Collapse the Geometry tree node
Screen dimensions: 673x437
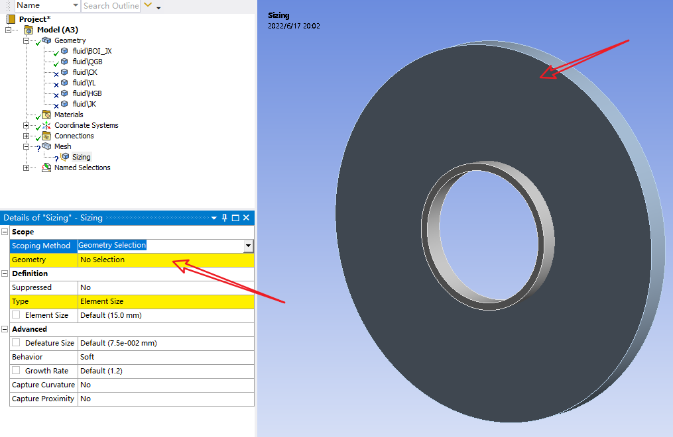[x=27, y=40]
